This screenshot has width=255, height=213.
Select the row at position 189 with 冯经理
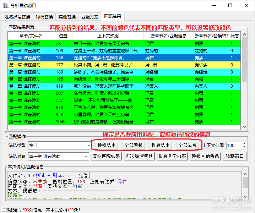click(x=124, y=72)
